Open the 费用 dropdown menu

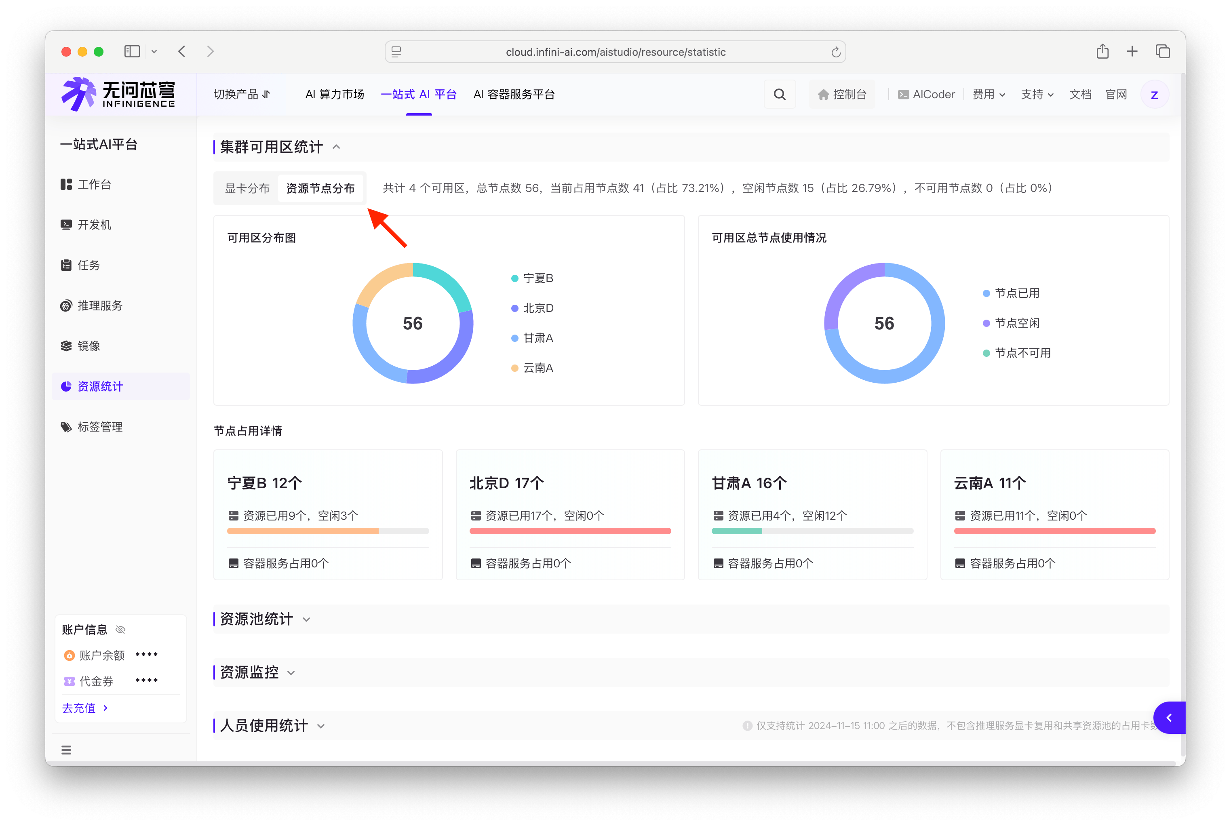(x=988, y=94)
